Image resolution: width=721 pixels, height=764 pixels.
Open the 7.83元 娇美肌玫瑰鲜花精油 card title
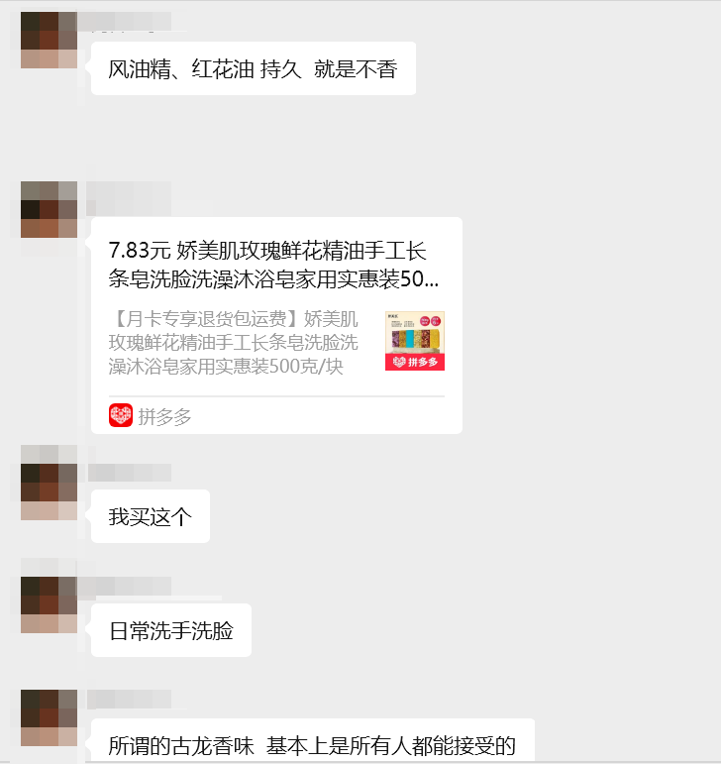click(x=273, y=265)
